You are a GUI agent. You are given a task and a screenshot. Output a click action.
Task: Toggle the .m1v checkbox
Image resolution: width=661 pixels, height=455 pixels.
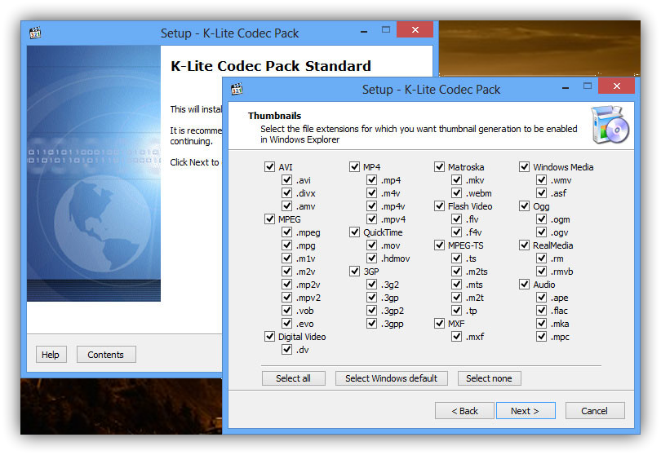pos(286,258)
